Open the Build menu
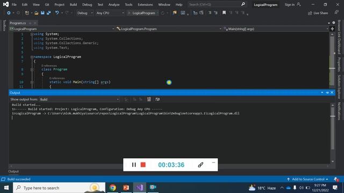 73,4
